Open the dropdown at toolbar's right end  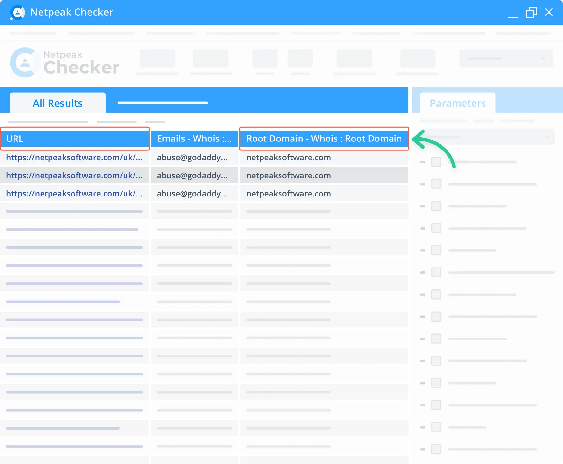506,58
